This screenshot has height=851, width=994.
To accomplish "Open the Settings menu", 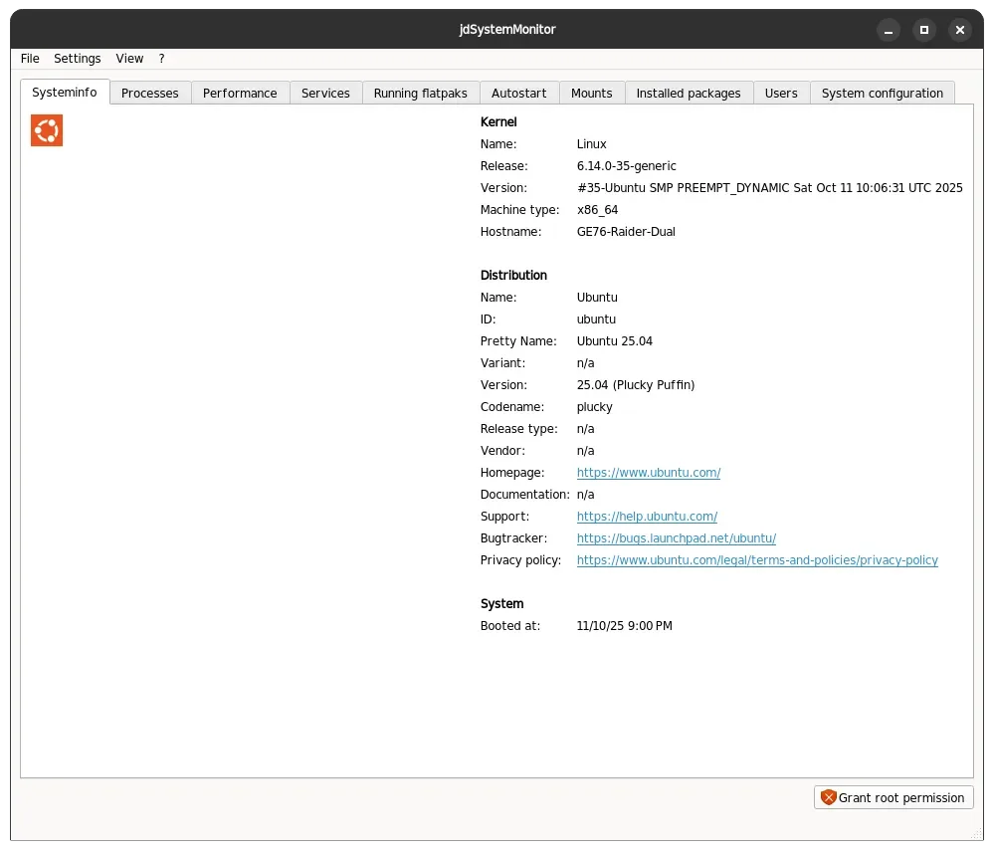I will point(78,59).
